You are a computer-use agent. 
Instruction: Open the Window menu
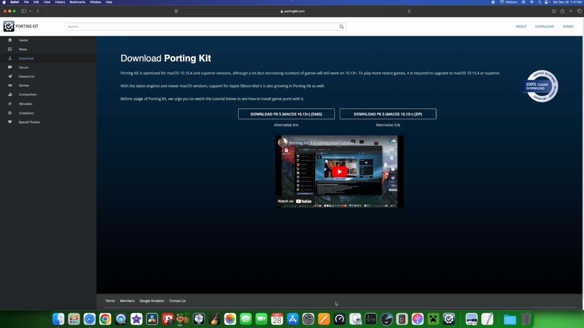coord(95,2)
